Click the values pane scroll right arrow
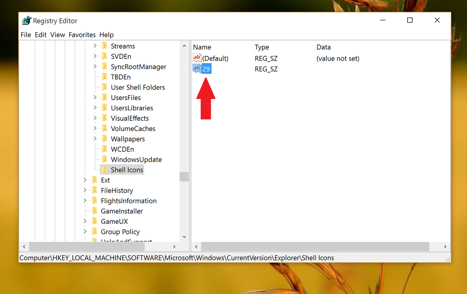 [x=445, y=246]
